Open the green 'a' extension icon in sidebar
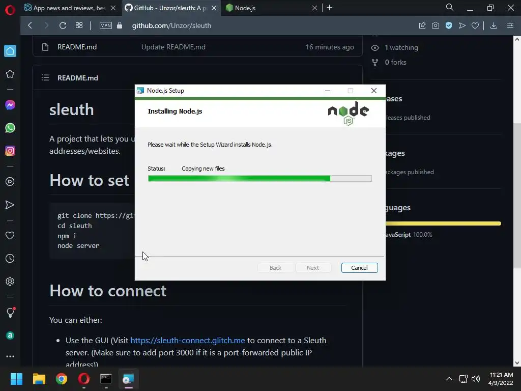The image size is (521, 391). click(x=10, y=336)
